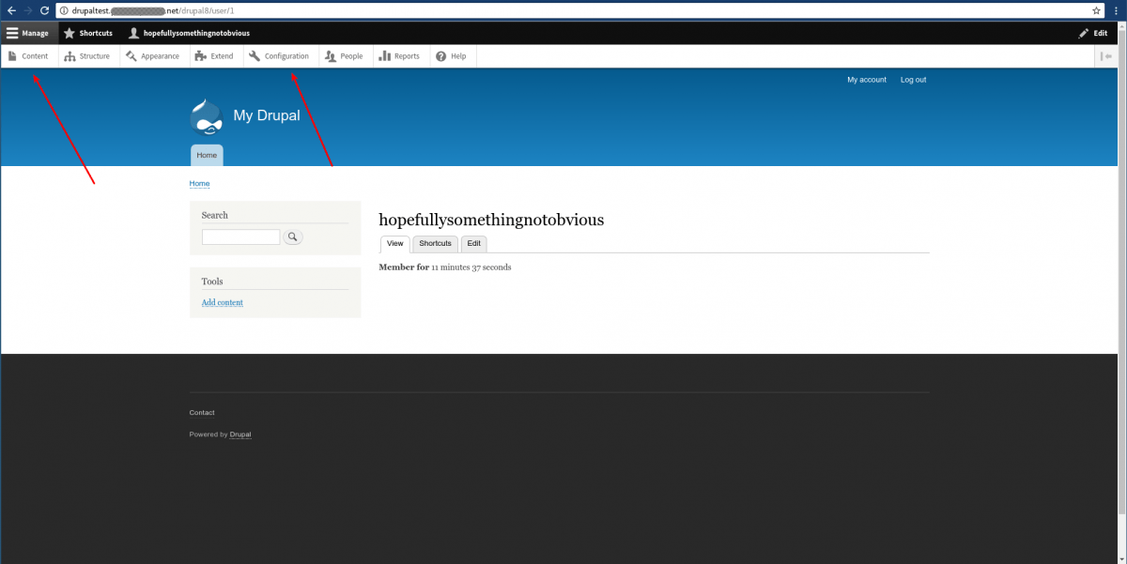Select the Edit tab under the username
The image size is (1127, 564).
(473, 243)
